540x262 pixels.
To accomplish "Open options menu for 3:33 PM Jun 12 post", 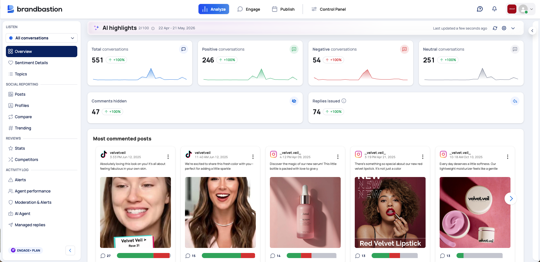I will (168, 157).
